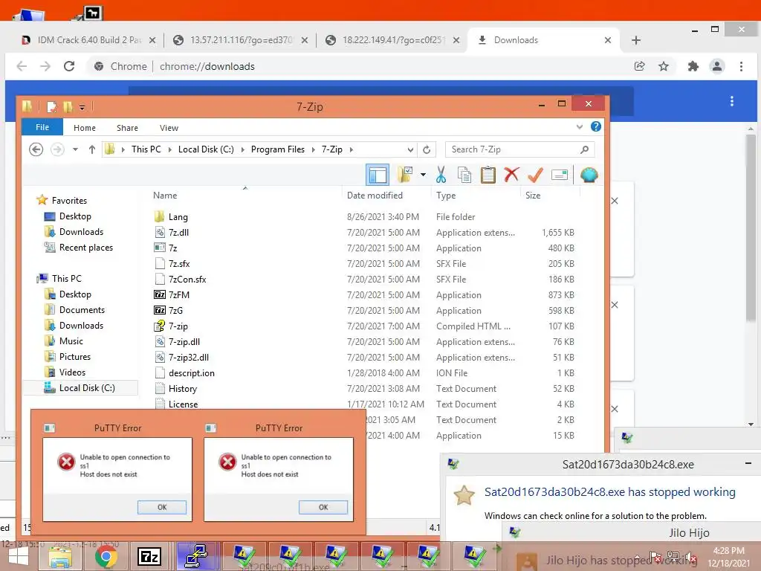Open the View ribbon tab

pyautogui.click(x=169, y=128)
